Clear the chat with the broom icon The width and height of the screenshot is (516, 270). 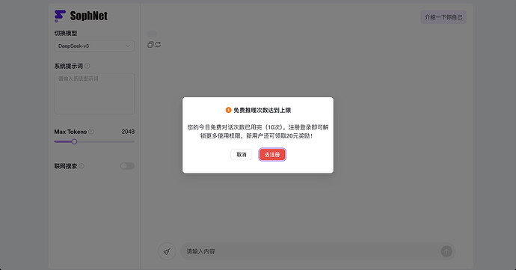(x=167, y=251)
